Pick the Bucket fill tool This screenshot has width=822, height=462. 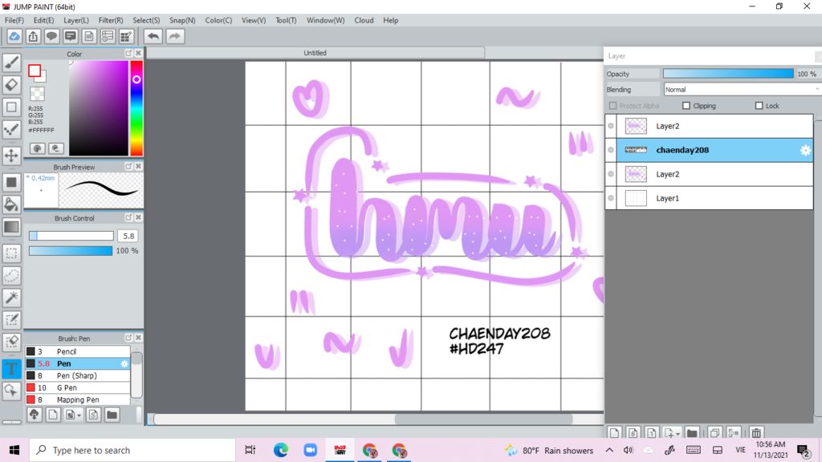pos(11,205)
